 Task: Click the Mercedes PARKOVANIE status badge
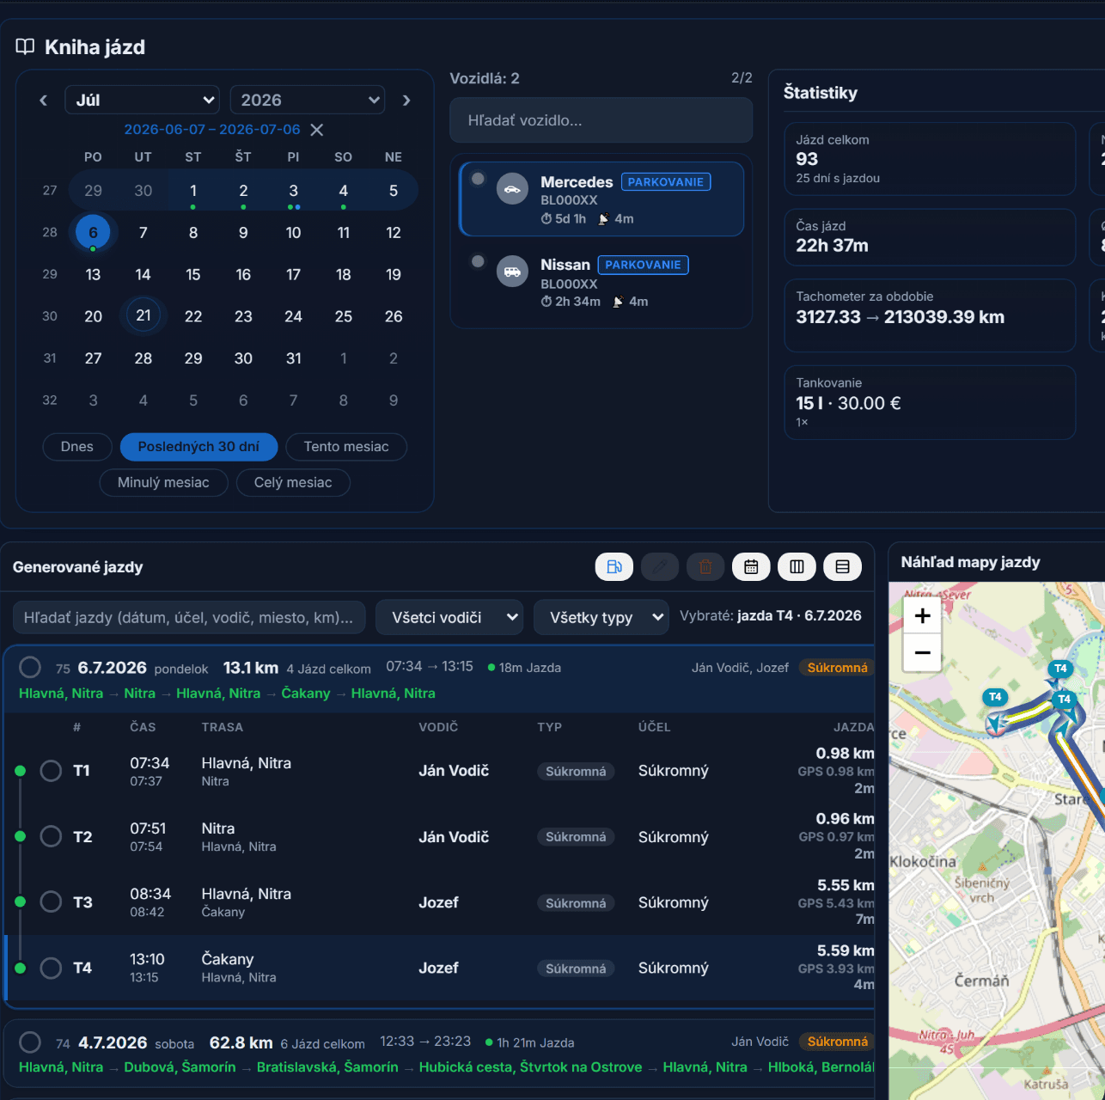tap(665, 182)
